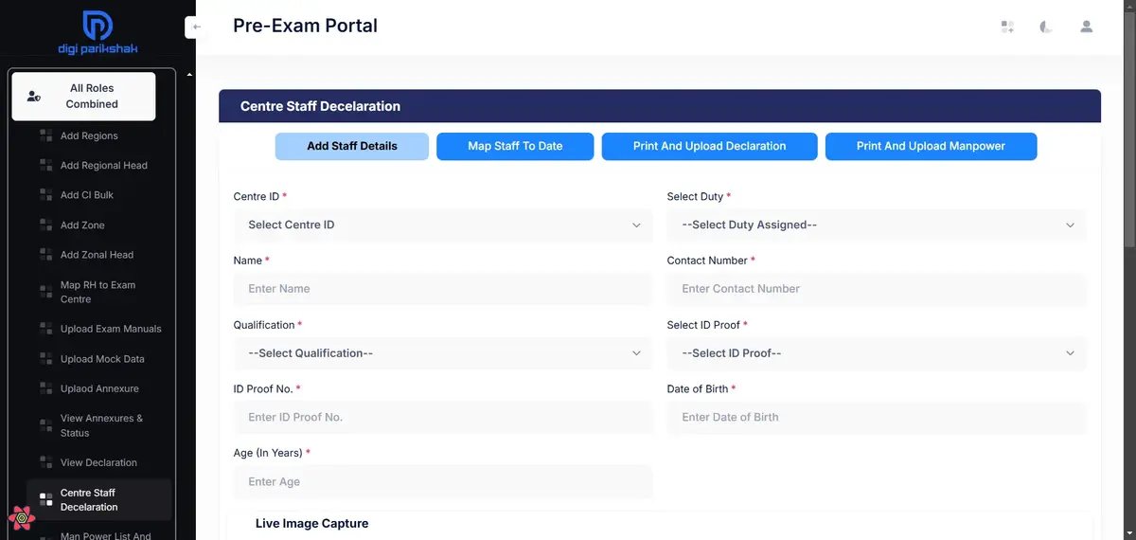Click the Select Duty field label
Image resolution: width=1136 pixels, height=540 pixels.
click(699, 196)
